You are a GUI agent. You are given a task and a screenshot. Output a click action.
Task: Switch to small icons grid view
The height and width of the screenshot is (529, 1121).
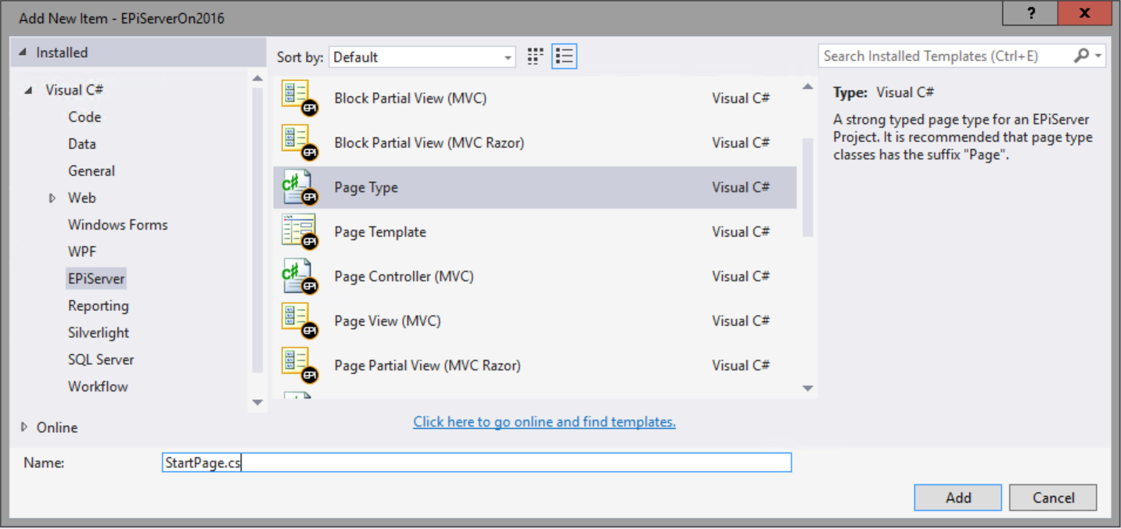pyautogui.click(x=535, y=56)
